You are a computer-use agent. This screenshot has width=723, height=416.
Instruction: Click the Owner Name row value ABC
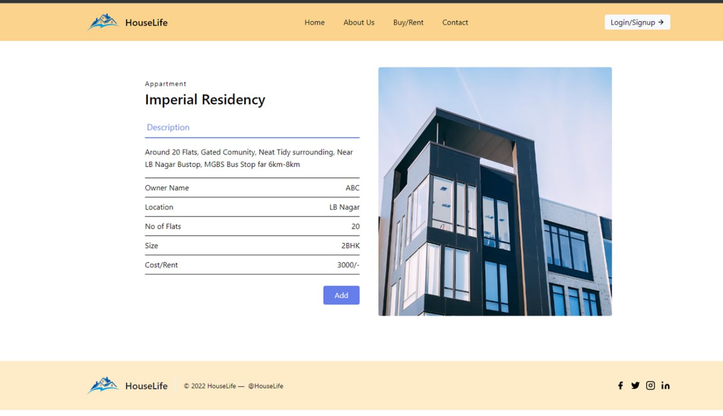click(352, 187)
